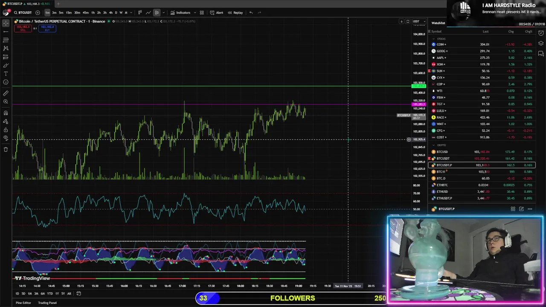Select GOOG in the watchlist
The height and width of the screenshot is (307, 546).
482,51
